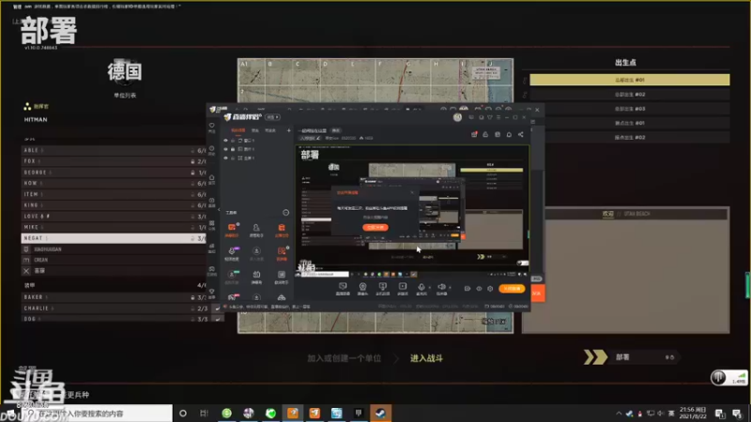Click the microphone toolbar icon in streaming app

tap(421, 287)
